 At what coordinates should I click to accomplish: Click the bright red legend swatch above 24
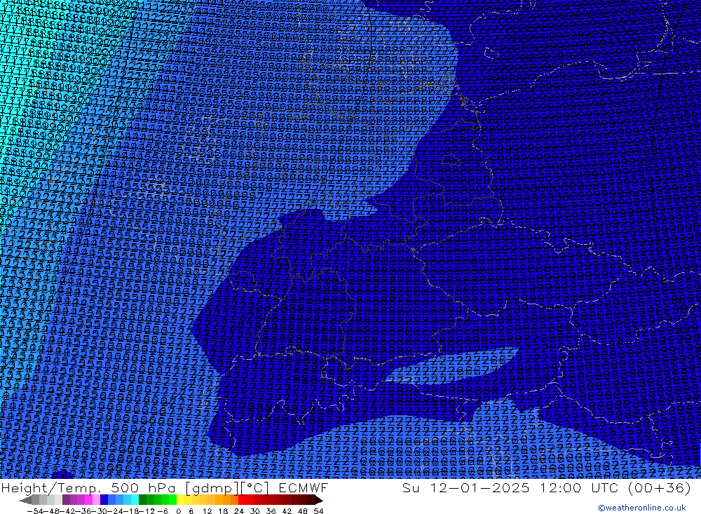[242, 500]
